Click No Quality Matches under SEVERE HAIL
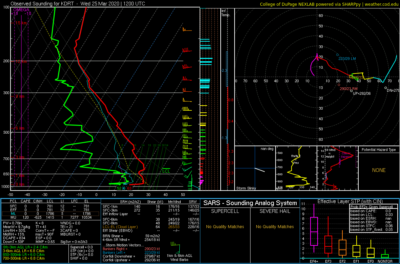 pos(275,226)
